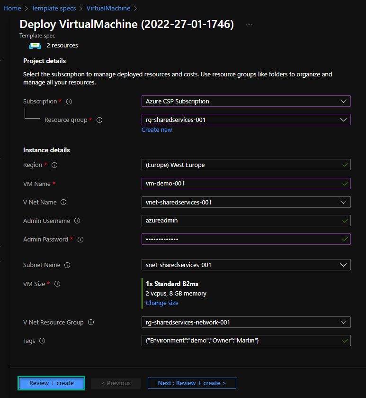The image size is (366, 398).
Task: Open the V Net Name dropdown
Action: (x=246, y=202)
